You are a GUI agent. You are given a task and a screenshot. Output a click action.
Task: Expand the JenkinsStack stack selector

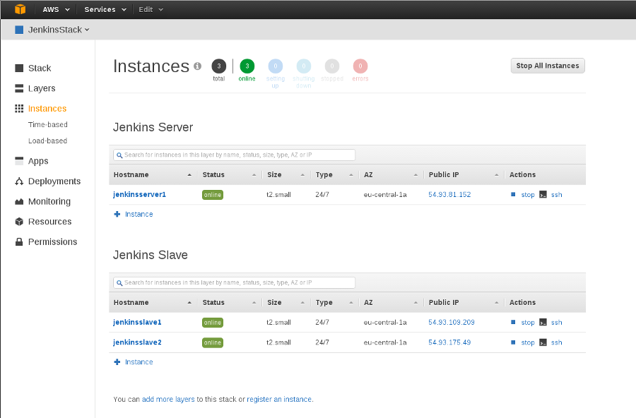point(59,30)
